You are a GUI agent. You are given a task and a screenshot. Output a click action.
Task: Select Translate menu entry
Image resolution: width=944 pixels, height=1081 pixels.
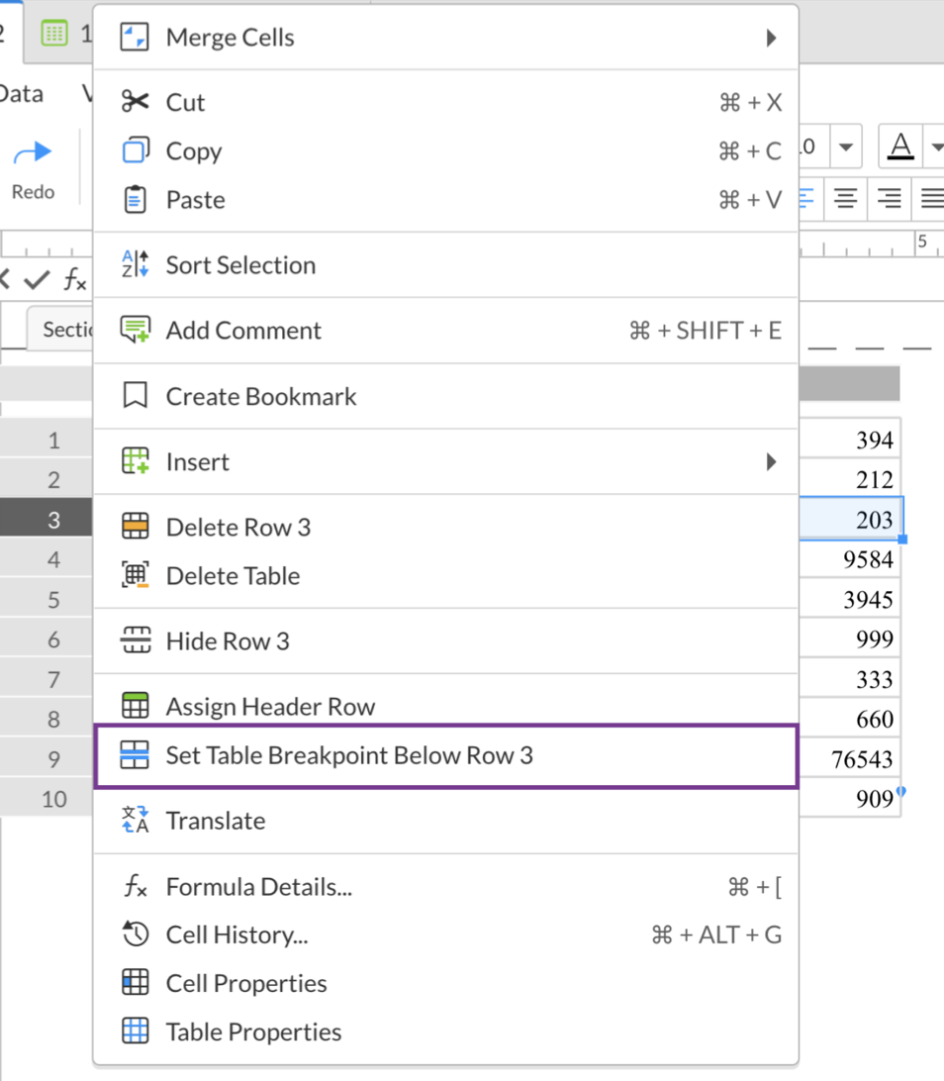(x=446, y=821)
